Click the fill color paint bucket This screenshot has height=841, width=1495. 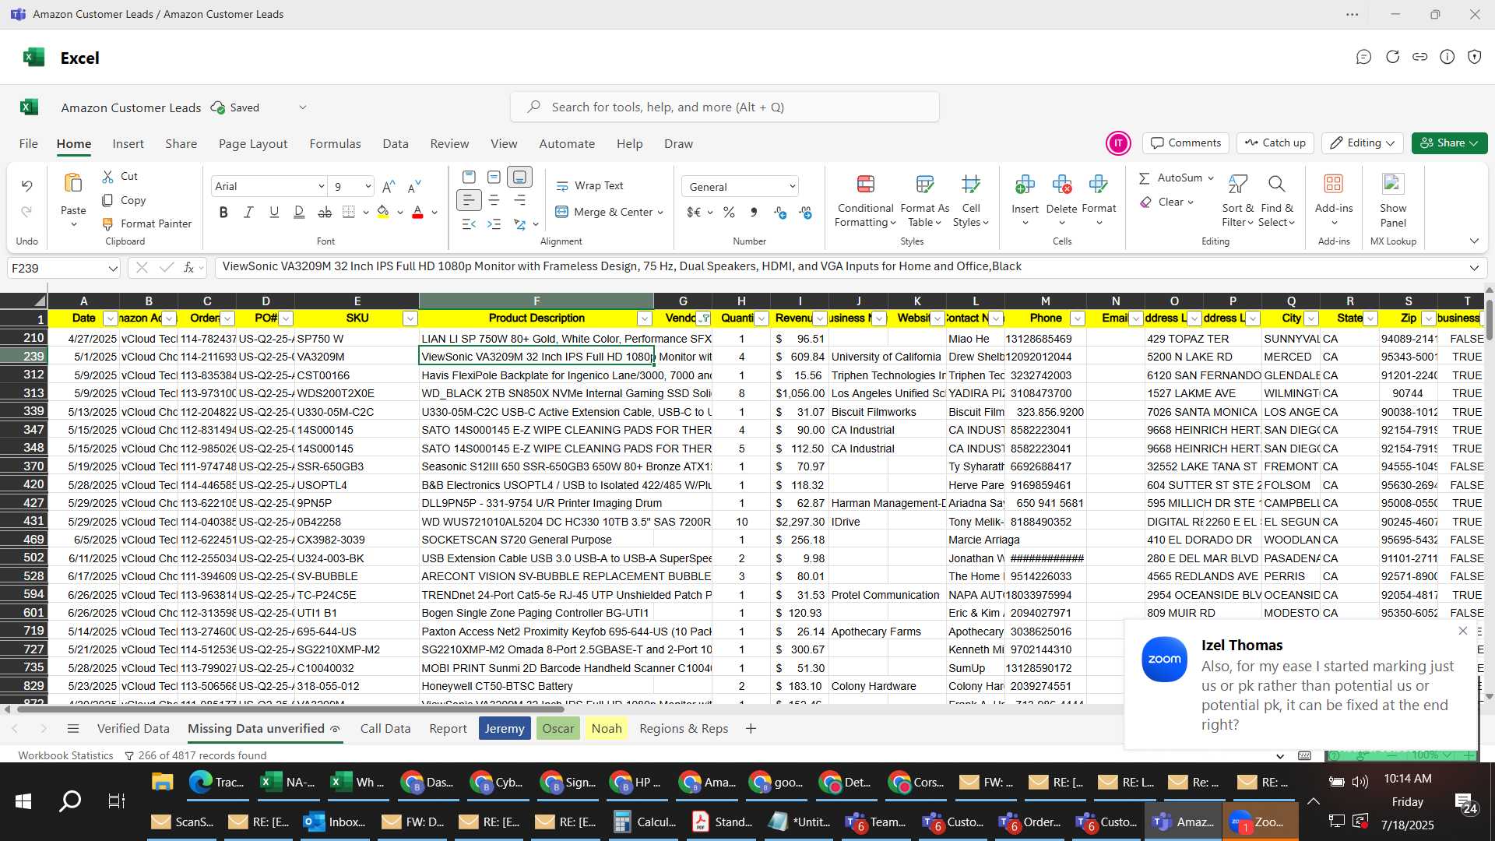point(383,212)
